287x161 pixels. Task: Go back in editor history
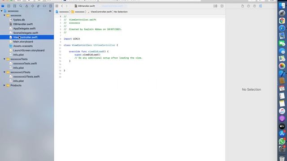pyautogui.click(x=62, y=6)
